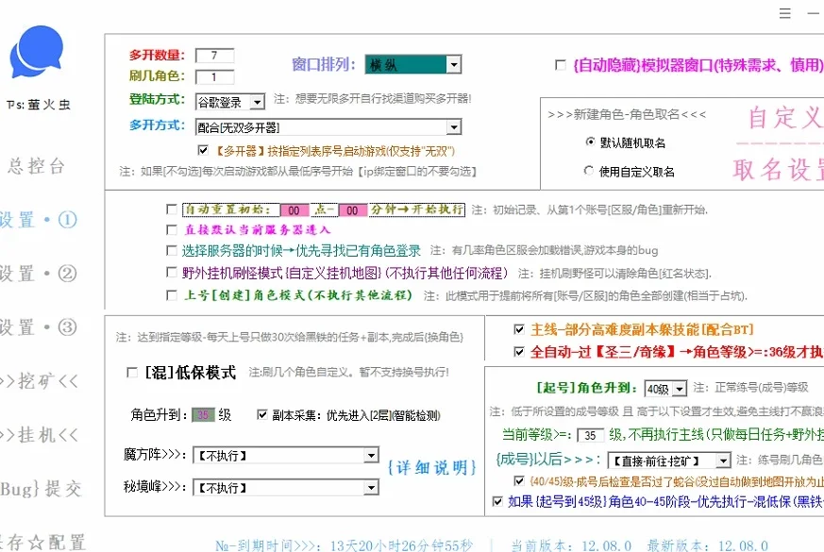The width and height of the screenshot is (824, 552).
Task: Select the 使用自定义取名 radio button
Action: coord(589,171)
